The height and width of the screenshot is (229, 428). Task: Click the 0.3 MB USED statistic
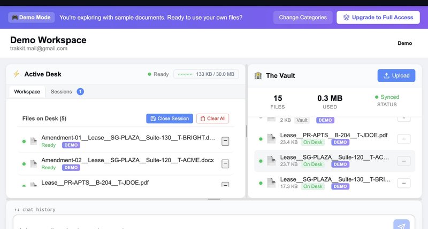click(330, 102)
